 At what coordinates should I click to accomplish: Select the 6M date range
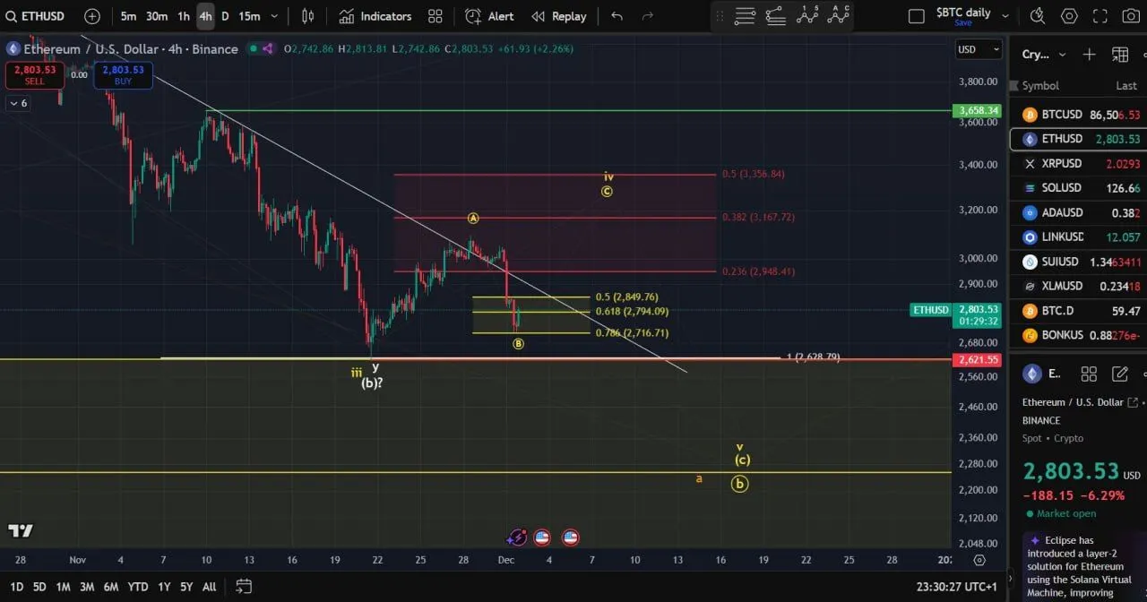[x=111, y=587]
